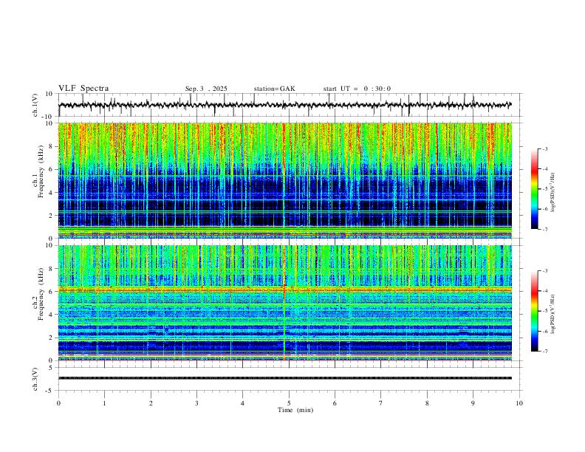Click the "-5" tick on ch.2 colorbar

pos(544,311)
